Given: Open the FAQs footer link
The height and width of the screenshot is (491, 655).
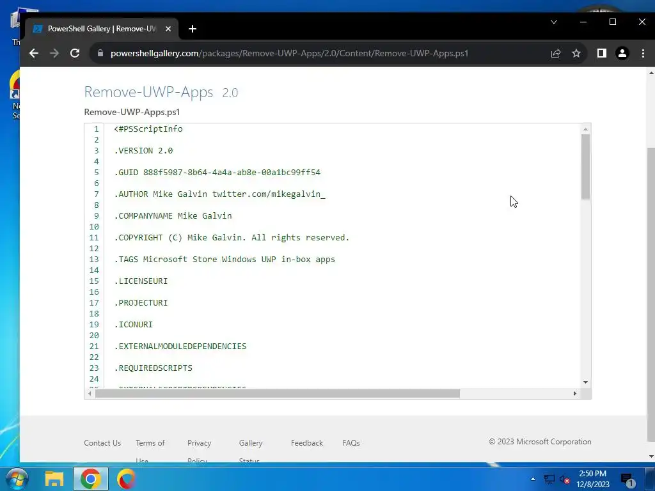Looking at the screenshot, I should 351,443.
